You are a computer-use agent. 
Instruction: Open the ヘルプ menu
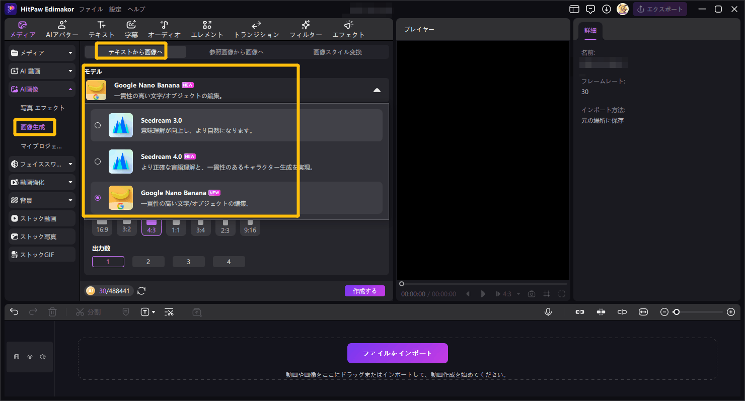point(136,9)
